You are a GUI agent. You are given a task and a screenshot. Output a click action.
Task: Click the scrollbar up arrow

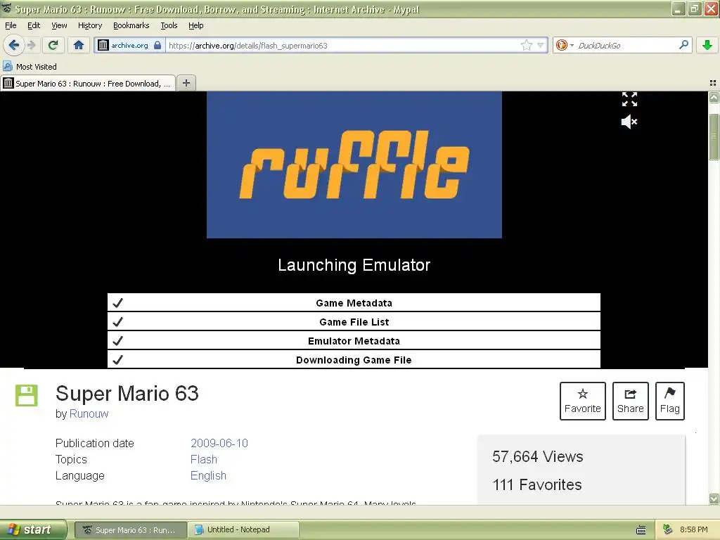pos(714,97)
